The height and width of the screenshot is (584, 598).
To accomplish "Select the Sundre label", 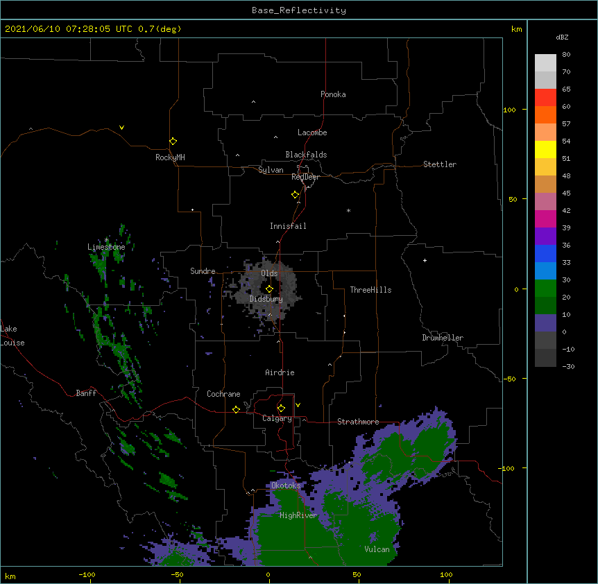I will [203, 271].
